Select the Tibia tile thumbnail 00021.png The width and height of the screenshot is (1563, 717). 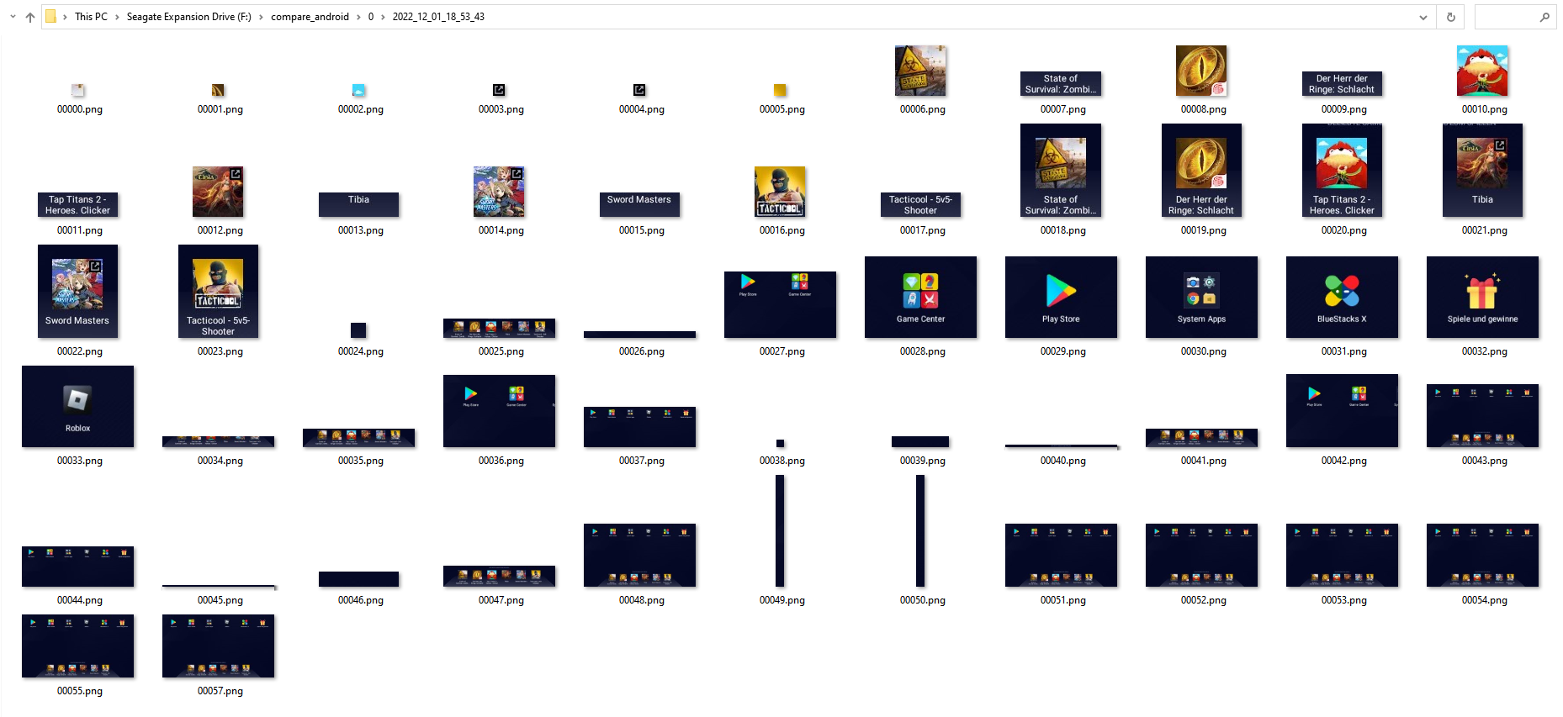point(1482,171)
